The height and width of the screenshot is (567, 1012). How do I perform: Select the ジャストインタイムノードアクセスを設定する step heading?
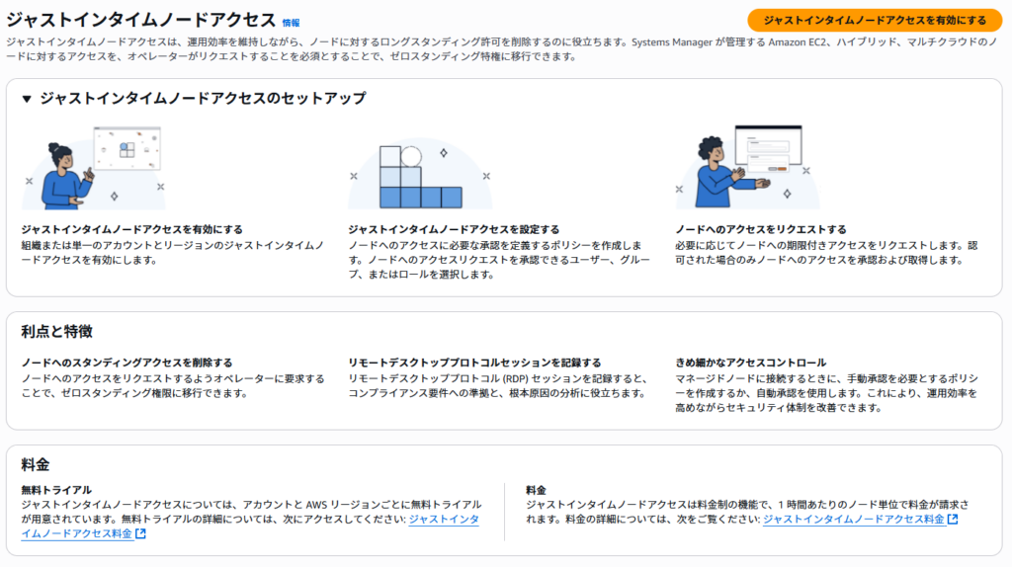click(454, 229)
